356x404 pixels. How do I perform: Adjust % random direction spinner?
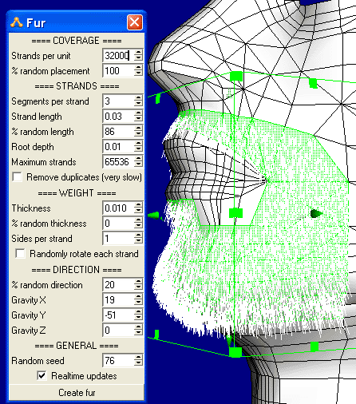(138, 285)
